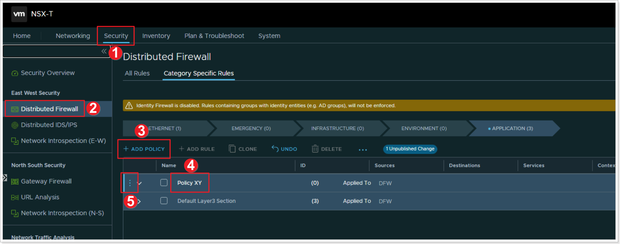Click the DFW value in the Default Layer3 Section row
Image resolution: width=620 pixels, height=244 pixels.
point(385,201)
